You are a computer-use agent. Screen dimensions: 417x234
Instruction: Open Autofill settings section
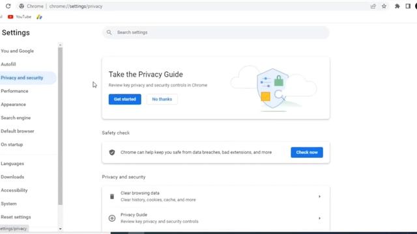click(x=8, y=64)
